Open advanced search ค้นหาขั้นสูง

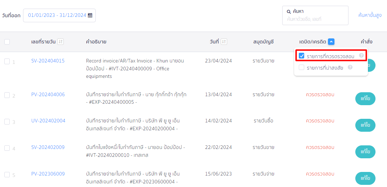[x=370, y=15]
